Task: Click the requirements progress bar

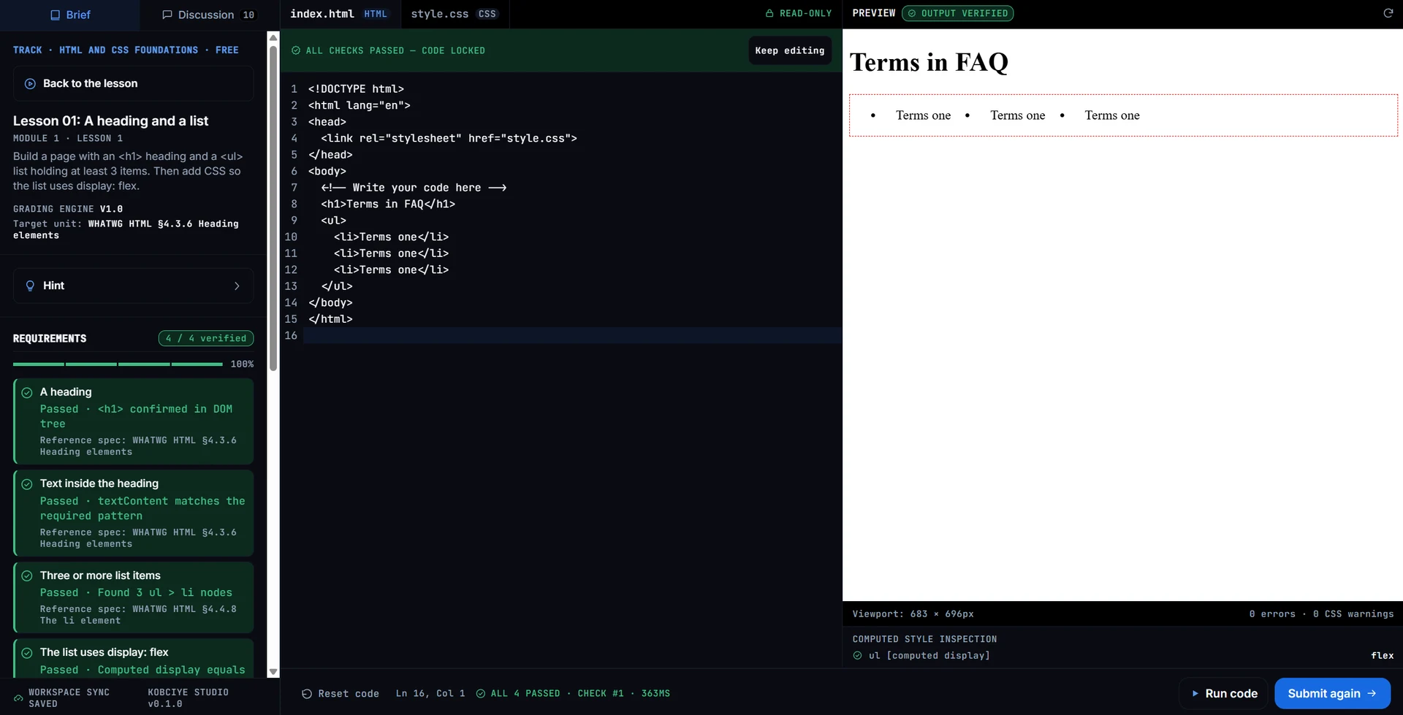Action: pyautogui.click(x=118, y=364)
